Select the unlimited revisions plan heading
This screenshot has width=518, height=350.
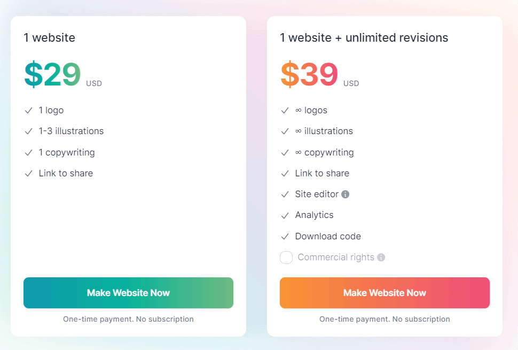point(364,37)
